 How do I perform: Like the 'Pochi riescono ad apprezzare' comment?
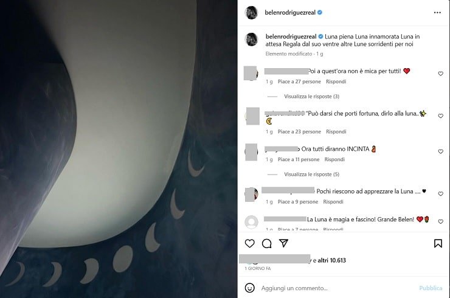[441, 194]
